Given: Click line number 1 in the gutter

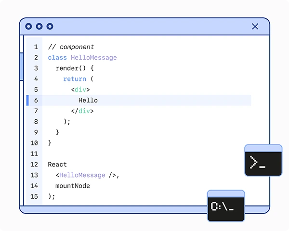Looking at the screenshot, I should 36,47.
